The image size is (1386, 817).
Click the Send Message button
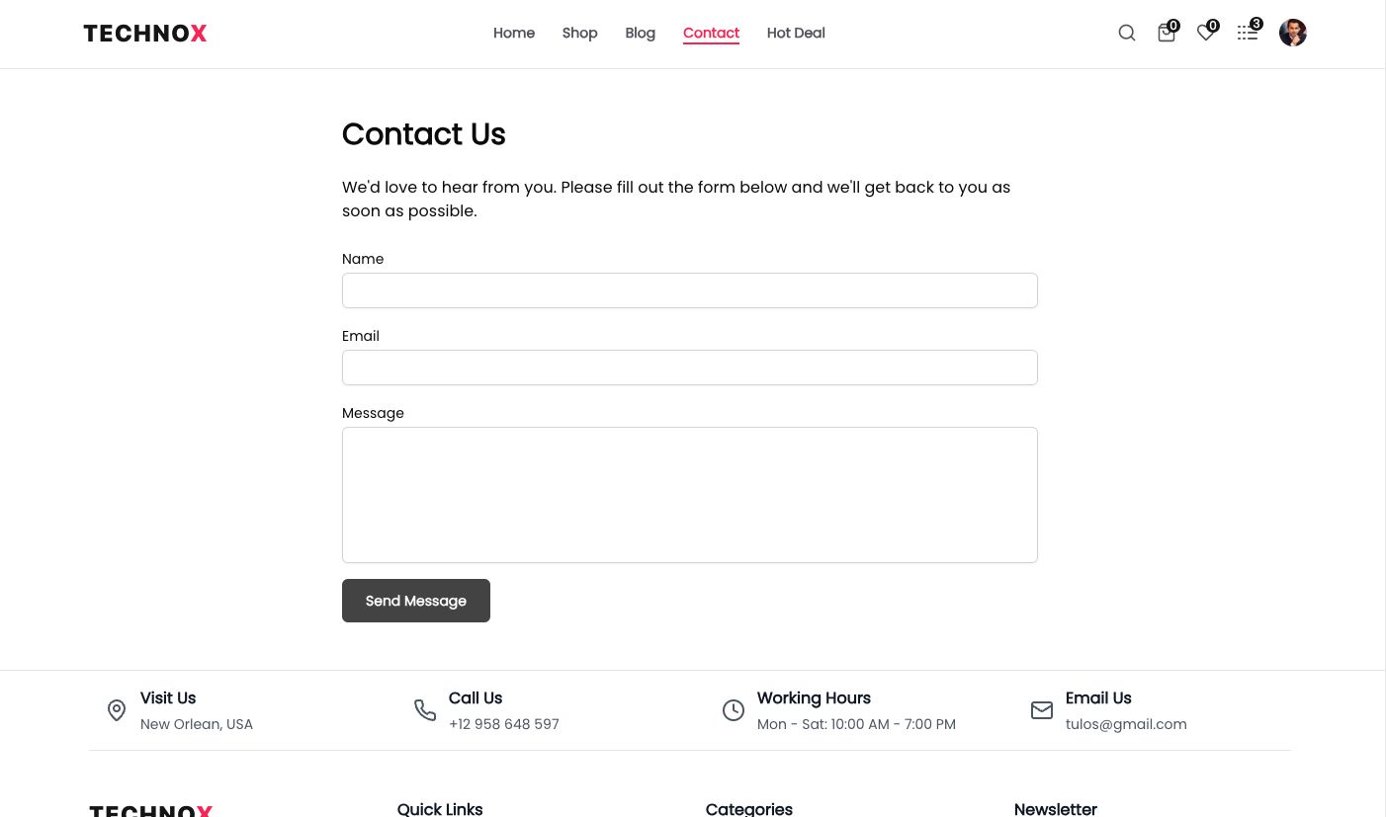pyautogui.click(x=416, y=601)
